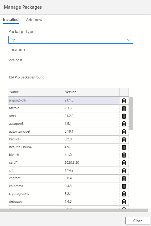Viewport: 151px width, 226px height.
Task: Open the Add new tab
Action: click(x=34, y=20)
